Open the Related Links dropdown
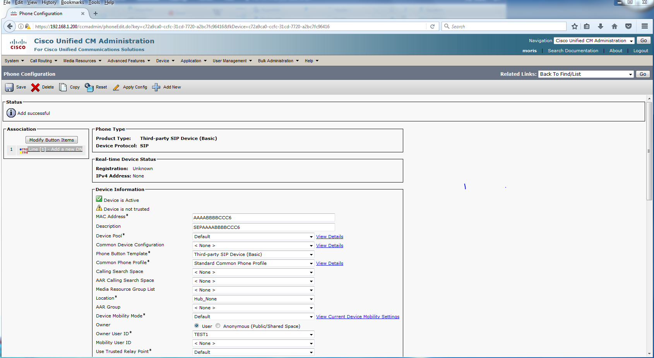This screenshot has height=358, width=654. pos(586,74)
